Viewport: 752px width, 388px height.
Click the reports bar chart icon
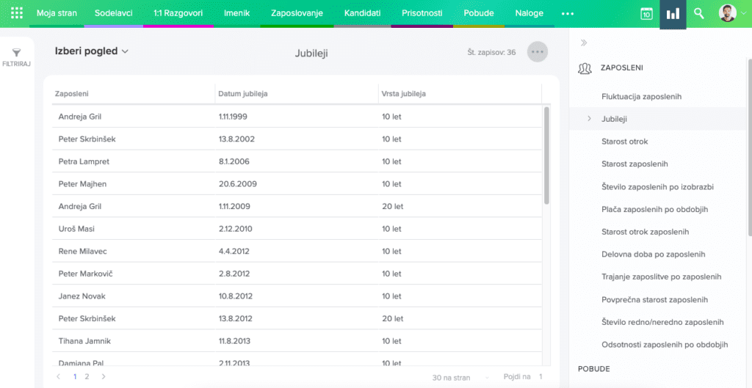[673, 14]
